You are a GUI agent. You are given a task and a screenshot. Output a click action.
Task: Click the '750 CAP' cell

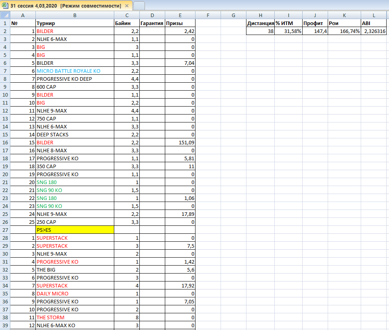(75, 118)
